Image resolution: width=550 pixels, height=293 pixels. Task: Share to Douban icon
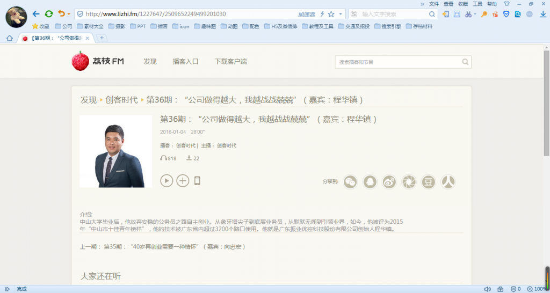(429, 182)
